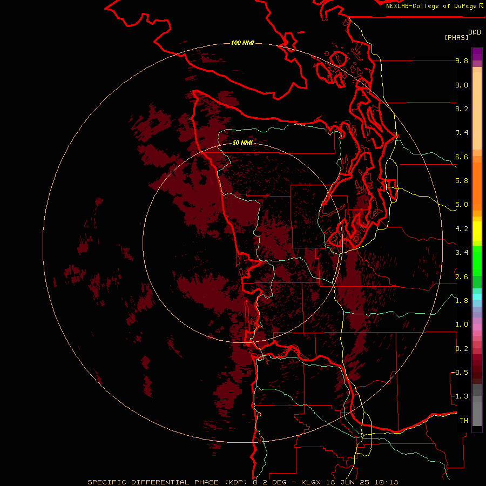Click the 50 NMI range ring label

(242, 143)
